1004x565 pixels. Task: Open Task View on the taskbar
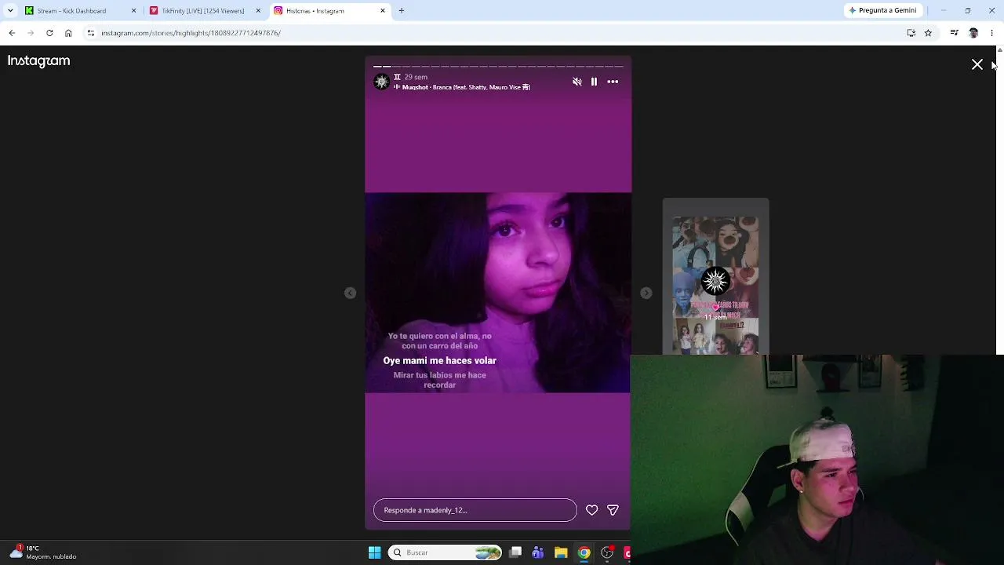[515, 552]
